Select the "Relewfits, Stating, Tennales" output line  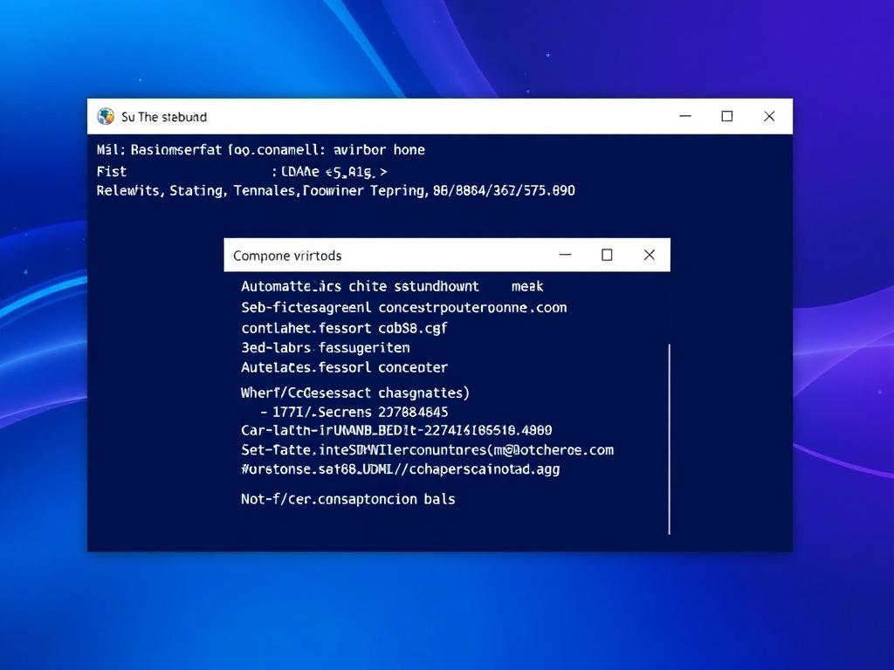coord(335,190)
